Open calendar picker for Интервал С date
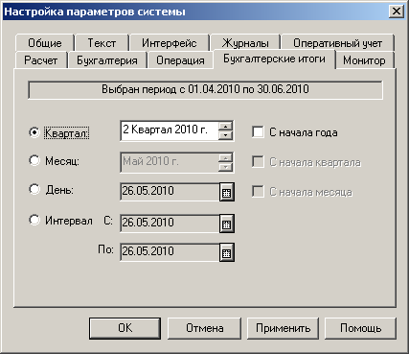409x354 pixels. pos(227,224)
